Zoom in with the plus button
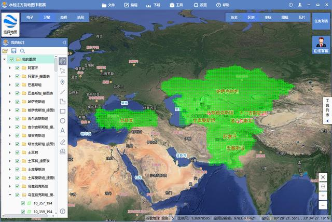This screenshot has height=222, width=332. click(x=323, y=196)
